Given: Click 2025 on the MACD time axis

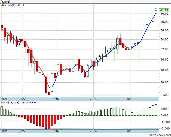Looking at the screenshot, I should pos(129,131).
